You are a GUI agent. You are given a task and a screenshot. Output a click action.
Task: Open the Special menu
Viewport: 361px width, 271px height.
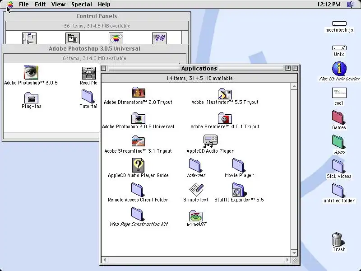82,4
